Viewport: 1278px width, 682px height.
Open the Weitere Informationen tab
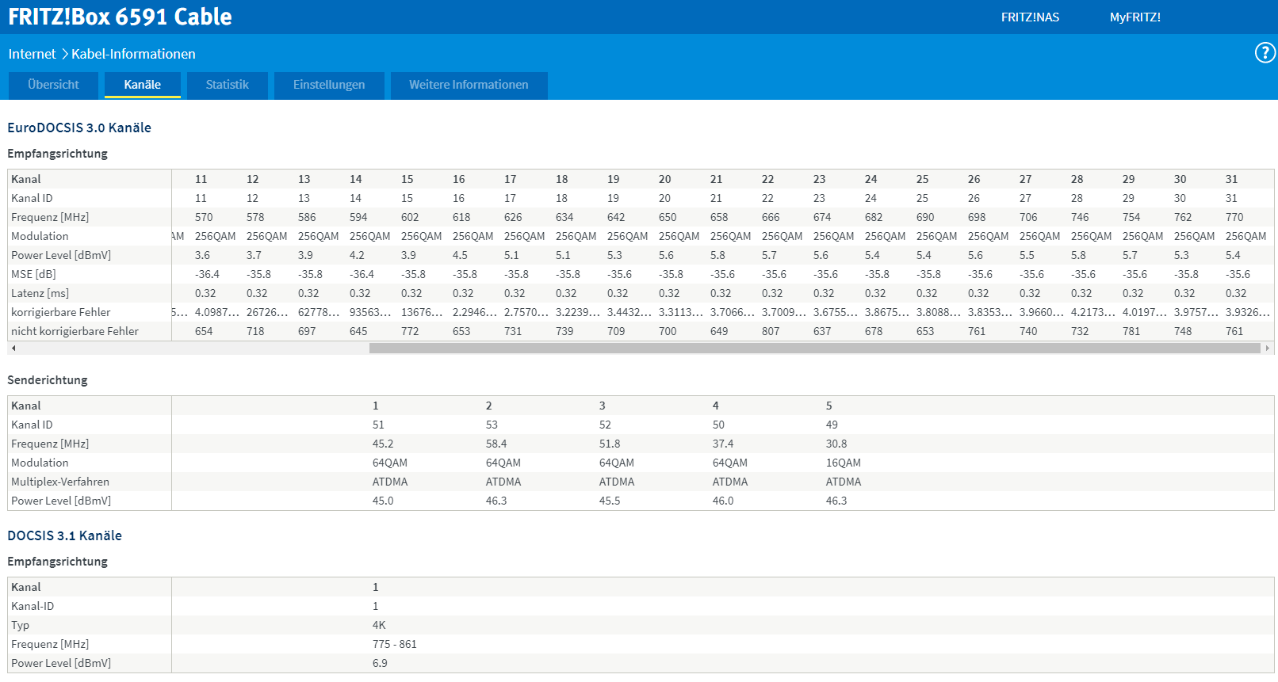tap(469, 85)
